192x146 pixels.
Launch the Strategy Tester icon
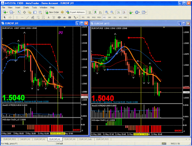point(40,12)
